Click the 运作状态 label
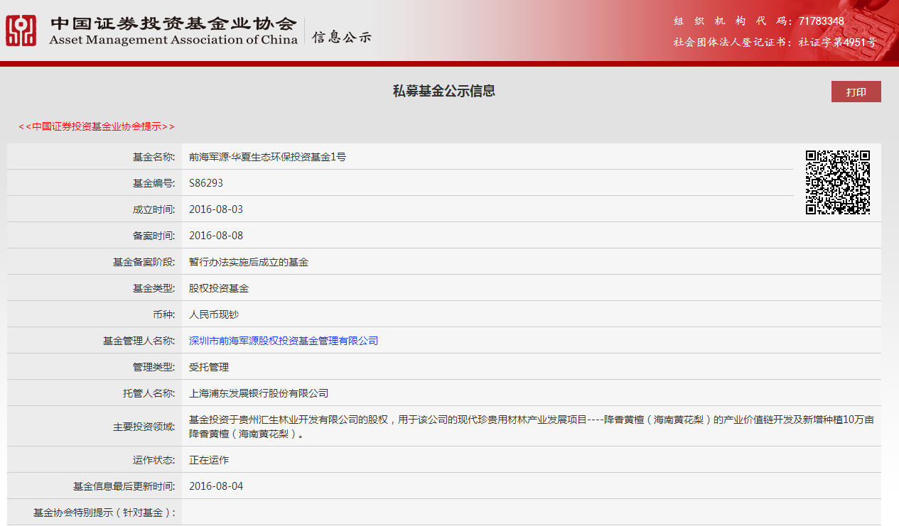Screen dimensions: 899x526 [154, 460]
